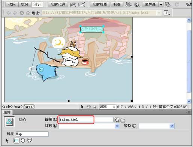Open the Multiscreen dropdown arrow
The height and width of the screenshot is (147, 193).
tap(161, 4)
